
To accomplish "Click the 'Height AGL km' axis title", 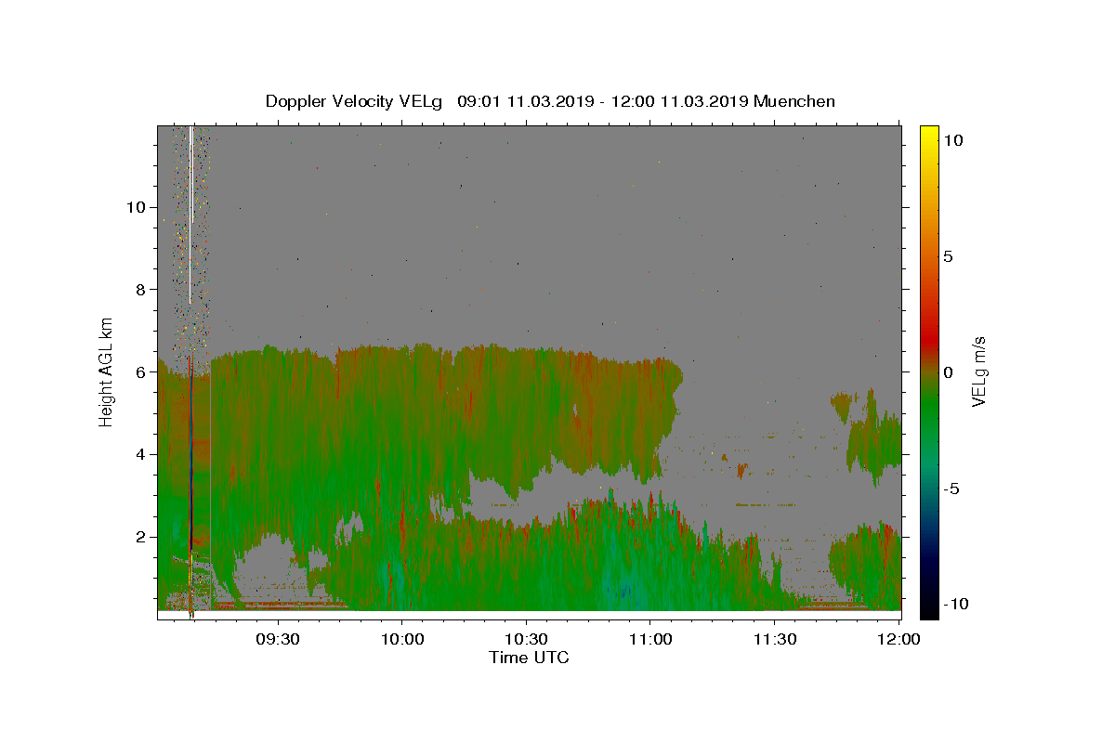I will click(x=107, y=372).
